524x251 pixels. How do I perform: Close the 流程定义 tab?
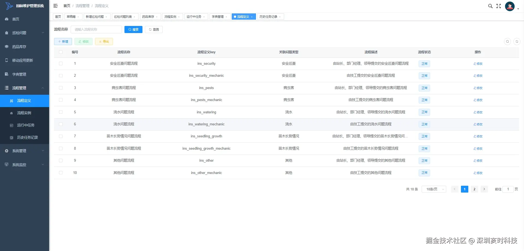[x=252, y=17]
